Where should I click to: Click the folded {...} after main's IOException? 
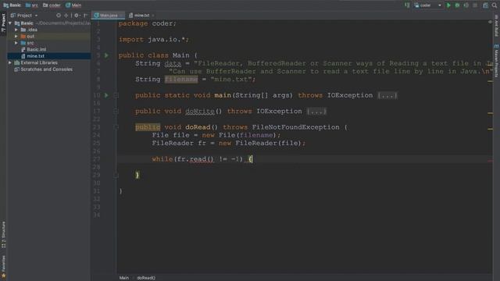tap(387, 95)
